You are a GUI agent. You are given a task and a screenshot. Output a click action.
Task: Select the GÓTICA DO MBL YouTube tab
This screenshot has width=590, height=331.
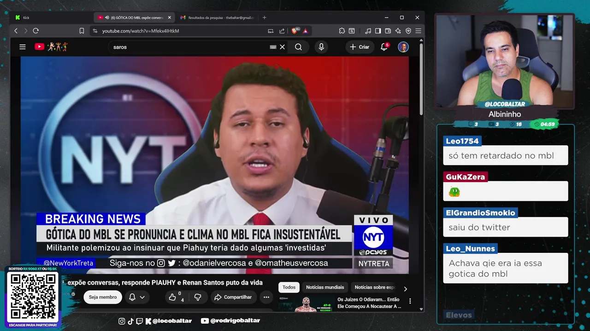tap(134, 17)
